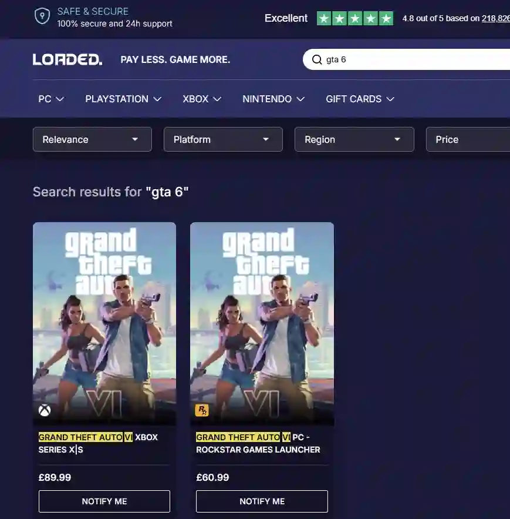Viewport: 510px width, 519px height.
Task: Expand the Platform filter dropdown
Action: (223, 139)
